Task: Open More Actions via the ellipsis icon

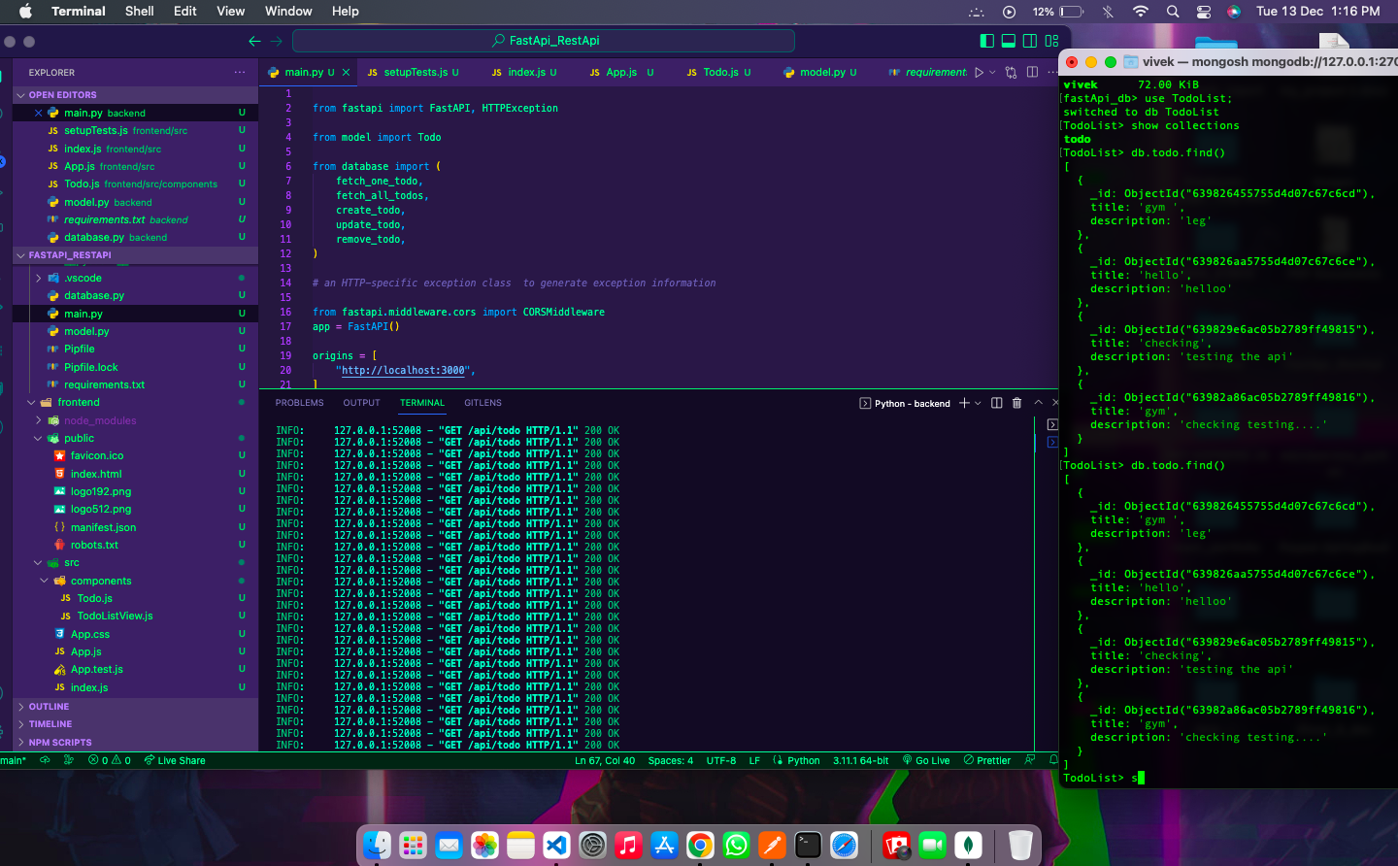Action: (1050, 72)
